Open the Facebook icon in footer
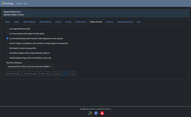Viewport: 191px width, 117px height. (x=96, y=113)
